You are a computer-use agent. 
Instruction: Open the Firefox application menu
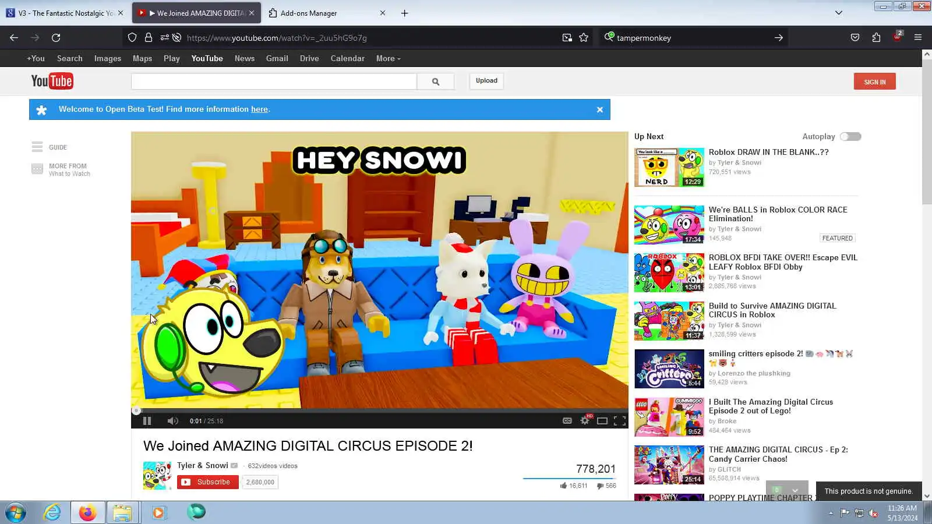point(918,38)
